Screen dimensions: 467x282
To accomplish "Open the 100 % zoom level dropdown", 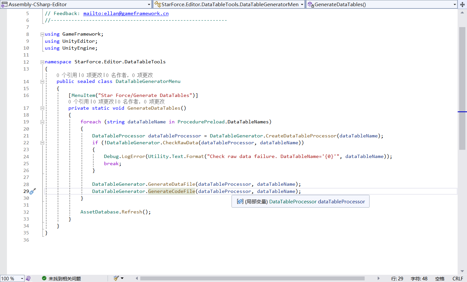I will pos(22,278).
